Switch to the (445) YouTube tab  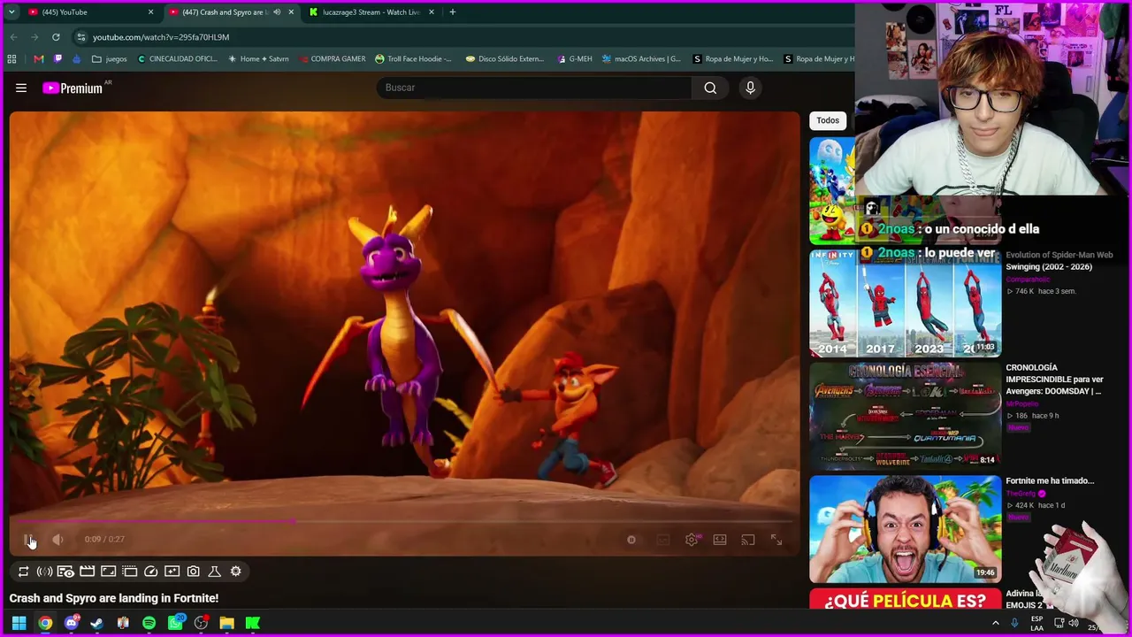[x=91, y=12]
